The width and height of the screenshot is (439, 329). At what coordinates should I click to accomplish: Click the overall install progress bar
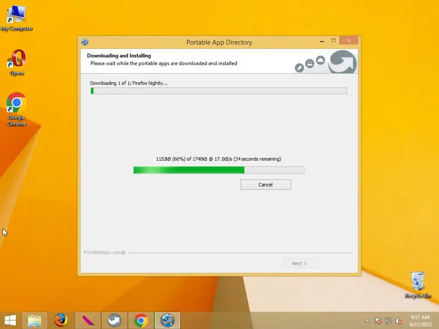219,91
